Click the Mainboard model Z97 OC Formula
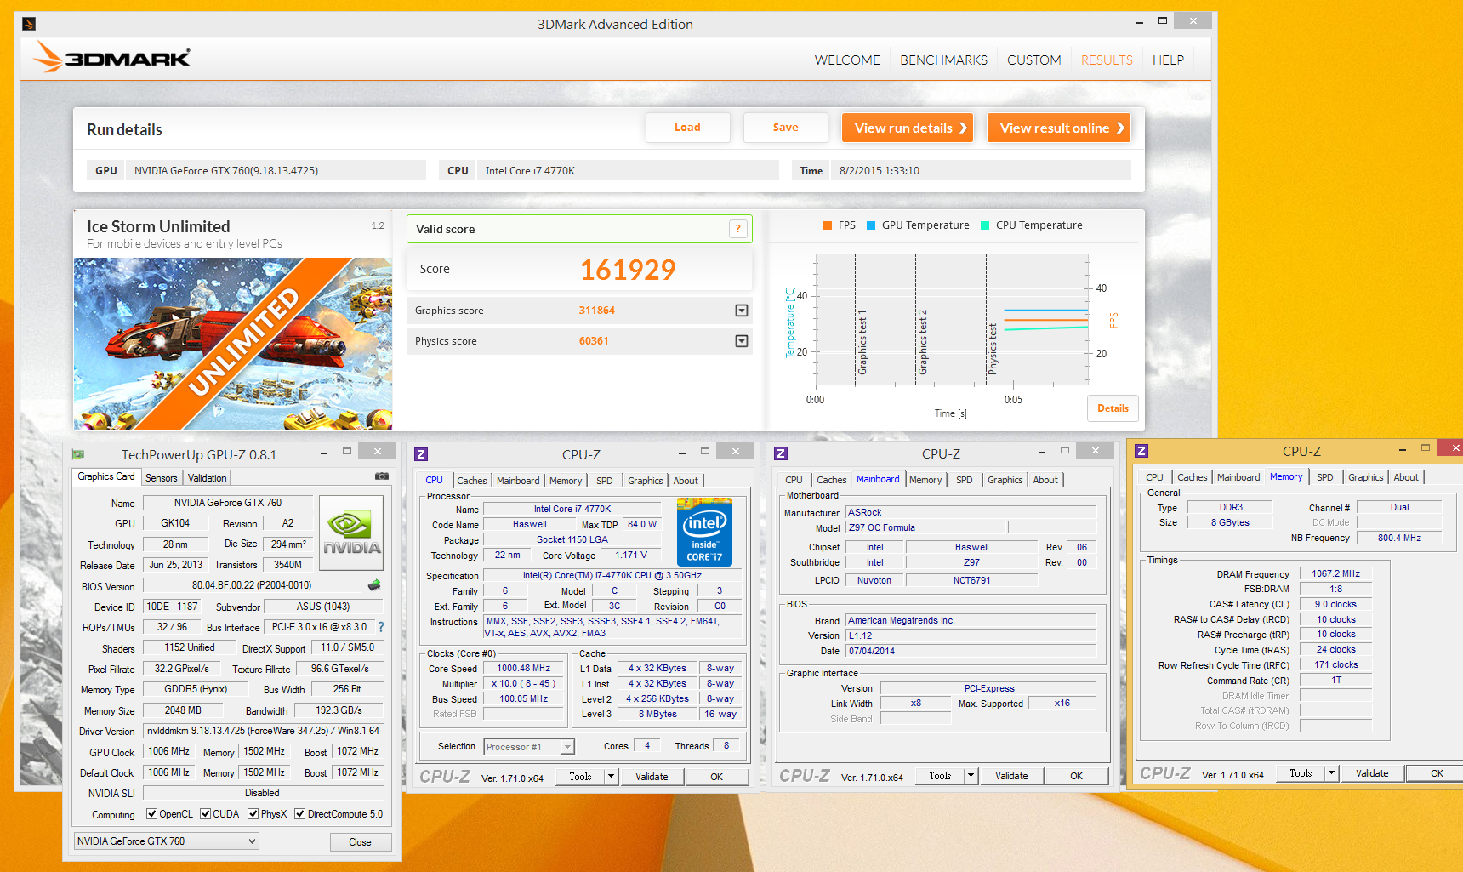 pyautogui.click(x=925, y=527)
